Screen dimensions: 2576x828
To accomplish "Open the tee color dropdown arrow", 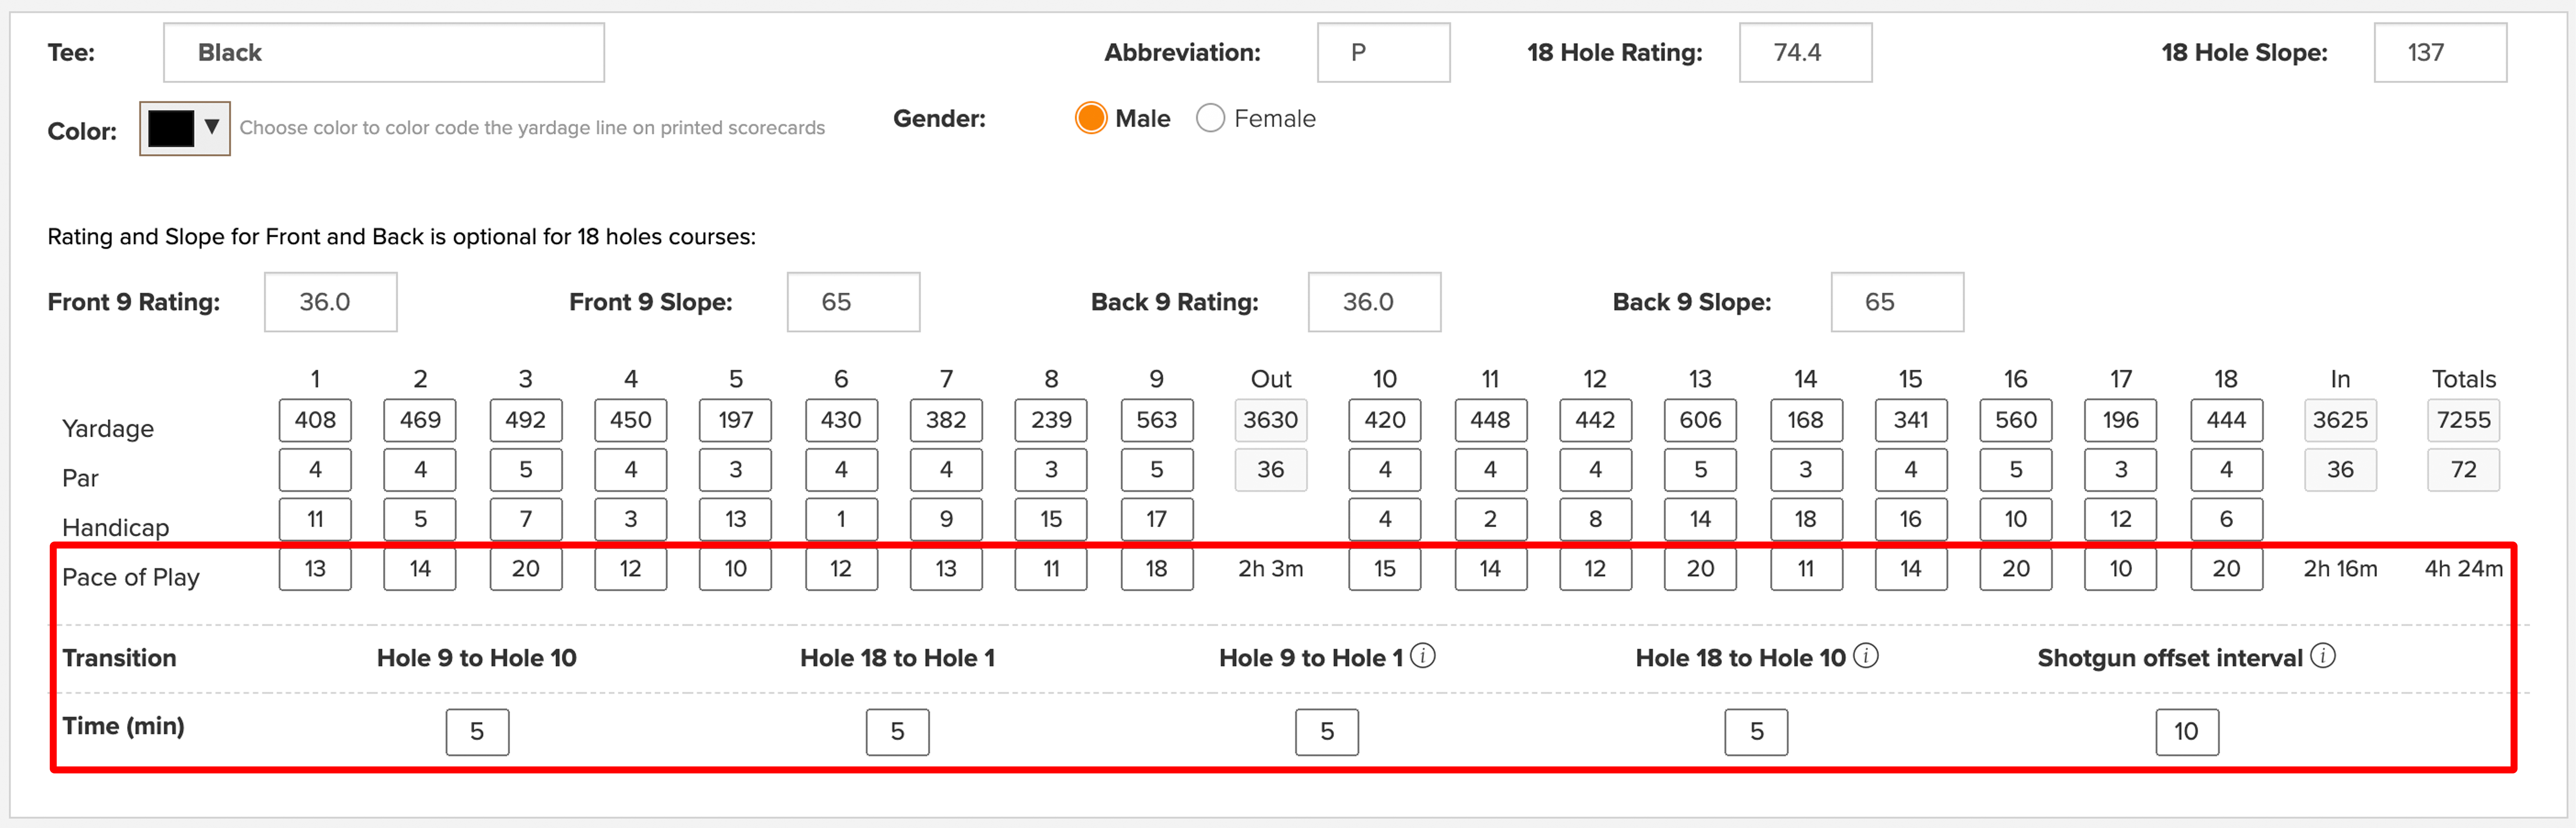I will point(211,127).
